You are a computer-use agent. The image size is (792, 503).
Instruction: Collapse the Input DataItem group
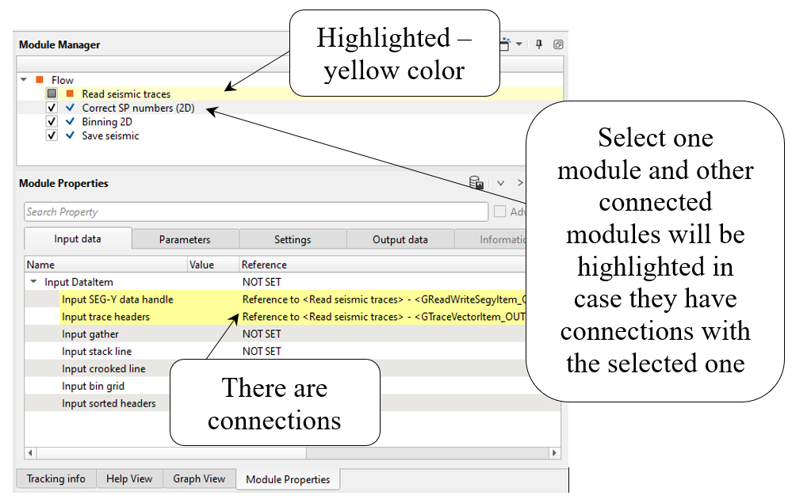point(33,282)
